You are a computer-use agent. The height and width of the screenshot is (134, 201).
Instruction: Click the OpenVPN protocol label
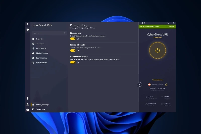152,103
